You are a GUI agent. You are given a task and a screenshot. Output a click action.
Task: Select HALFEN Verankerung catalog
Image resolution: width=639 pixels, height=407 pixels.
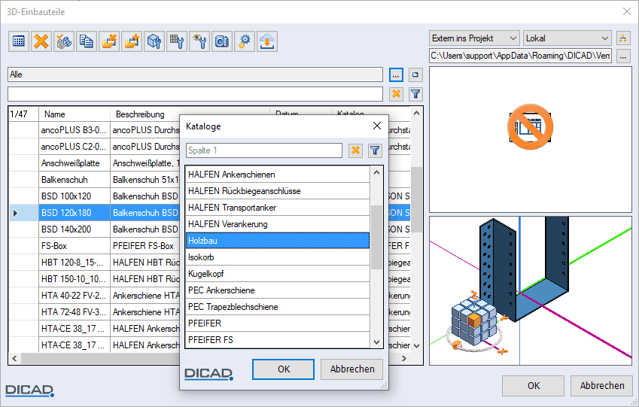point(278,224)
